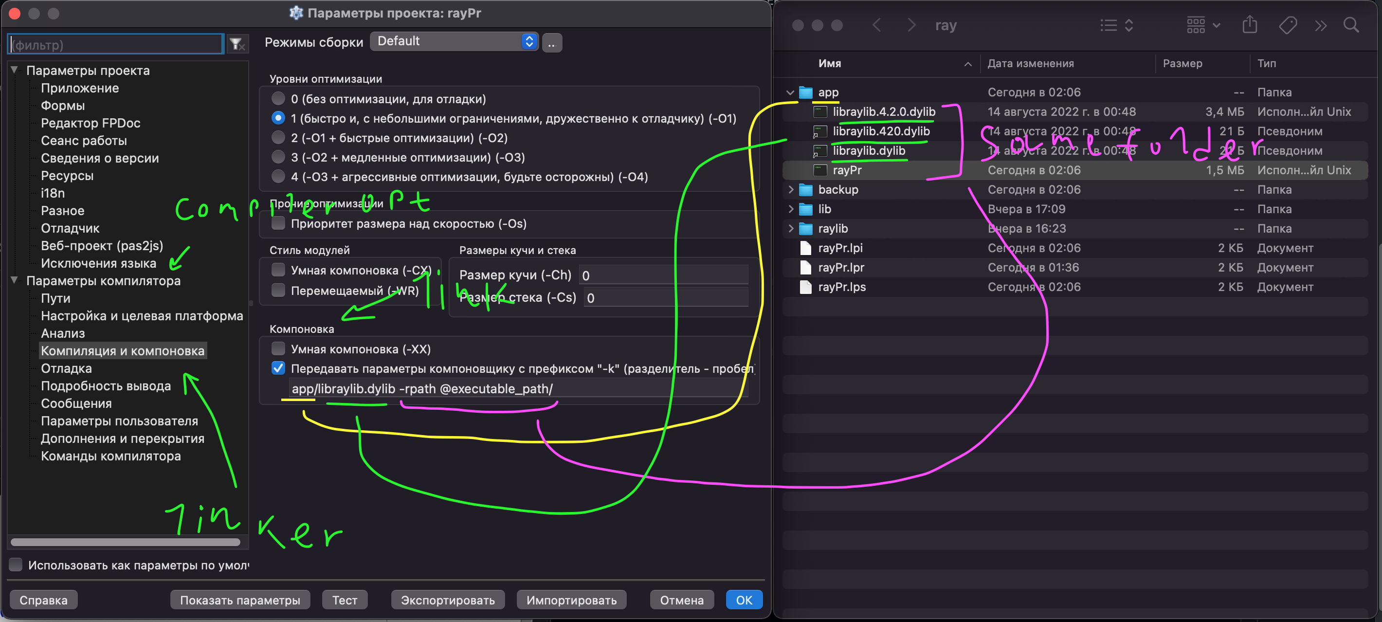Toggle use as default parameters checkbox
1382x622 pixels.
[16, 565]
